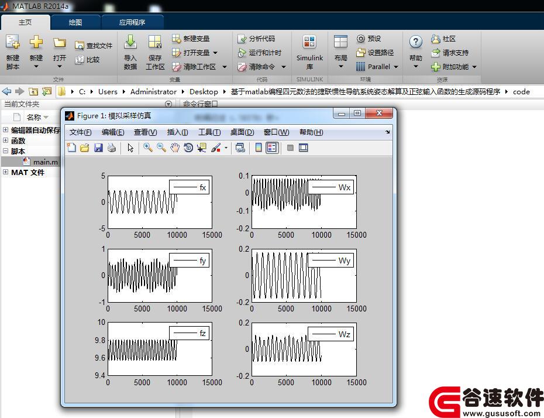Select the Brush data tool in Figure toolbar

[216, 148]
